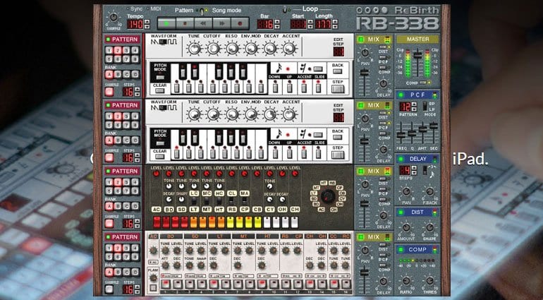Screen dimensions: 543x300
Task: Adjust Steps stepper in 808 Pattern section
Action: click(138, 224)
